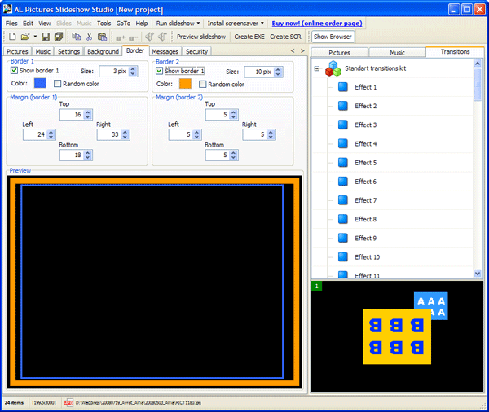Pick Border 2 orange color swatch

(x=185, y=84)
